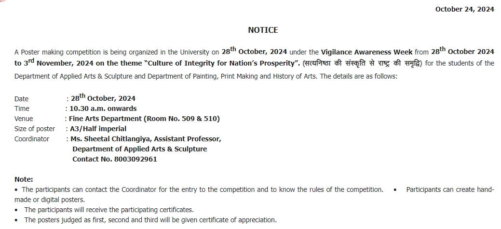Click the bullet about contacting the Coordinator for entry

203,189
